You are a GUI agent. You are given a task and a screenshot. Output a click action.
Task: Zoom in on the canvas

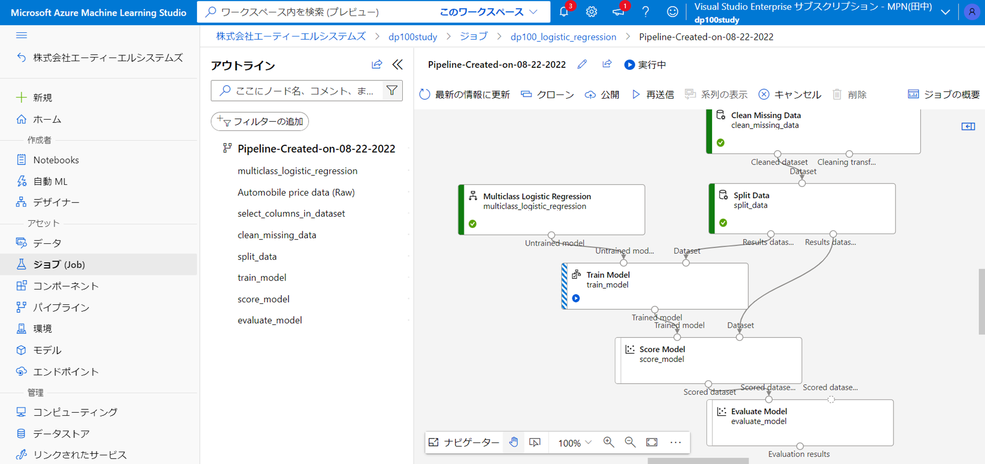pos(609,442)
